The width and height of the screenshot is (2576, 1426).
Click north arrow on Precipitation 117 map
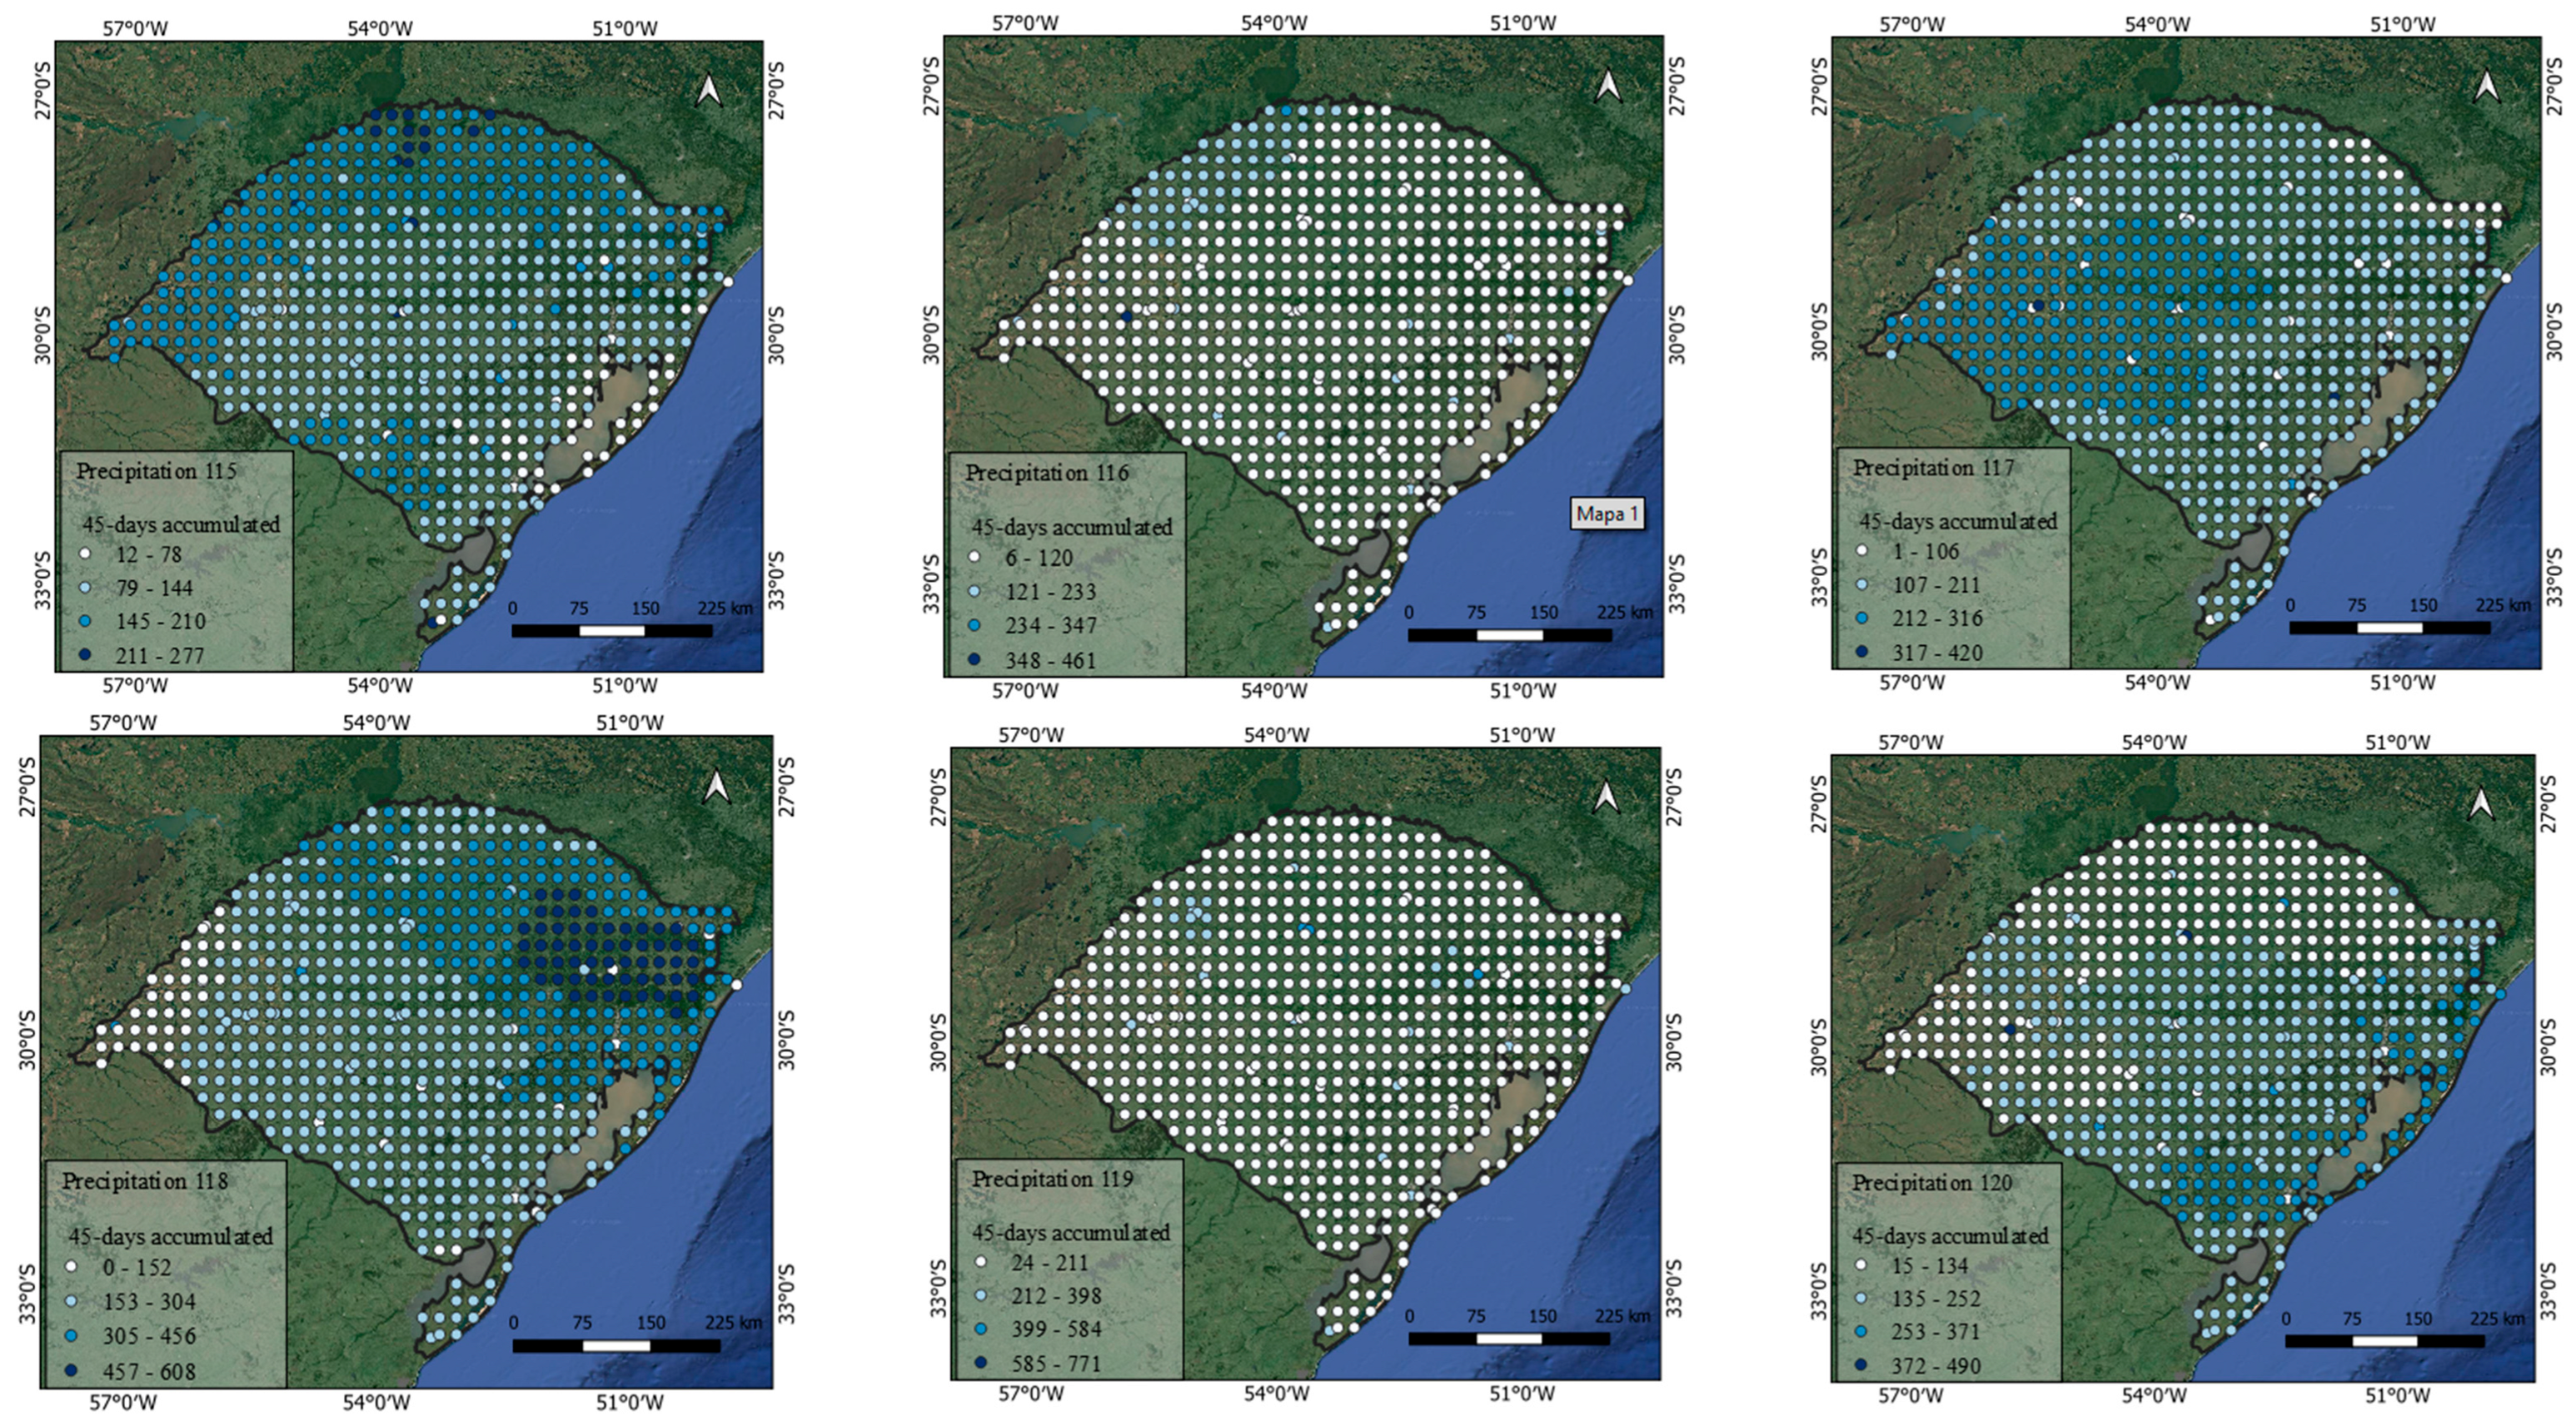[x=2487, y=87]
